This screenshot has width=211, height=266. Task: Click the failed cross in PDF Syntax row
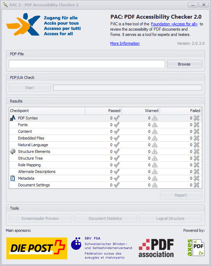pyautogui.click(x=197, y=118)
